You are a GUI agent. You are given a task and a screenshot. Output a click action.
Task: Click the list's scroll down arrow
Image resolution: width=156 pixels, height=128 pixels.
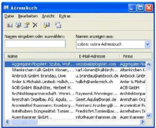tap(148, 115)
